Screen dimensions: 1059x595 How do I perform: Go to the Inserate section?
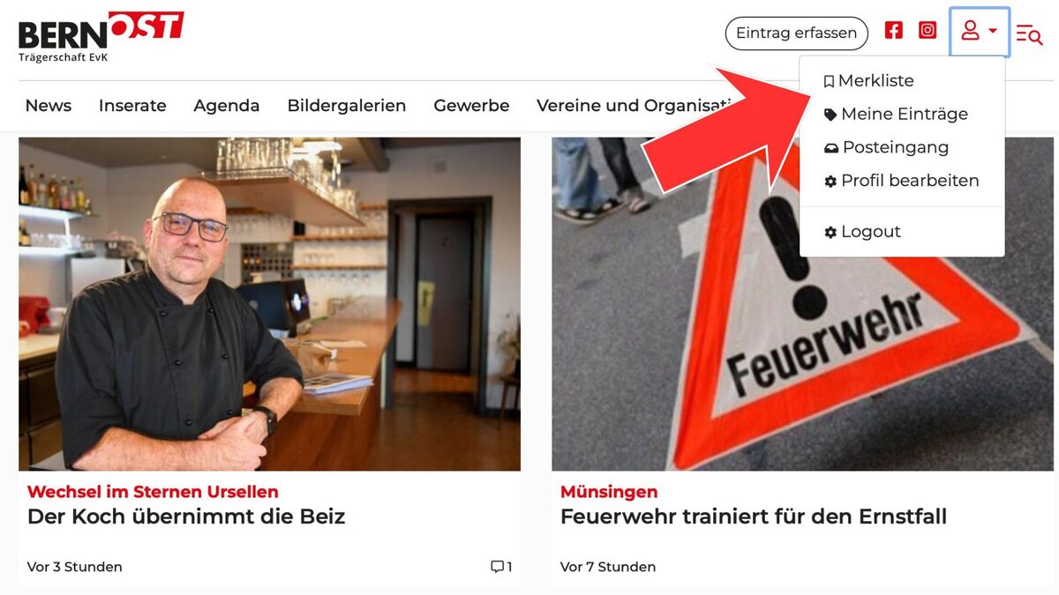click(132, 106)
